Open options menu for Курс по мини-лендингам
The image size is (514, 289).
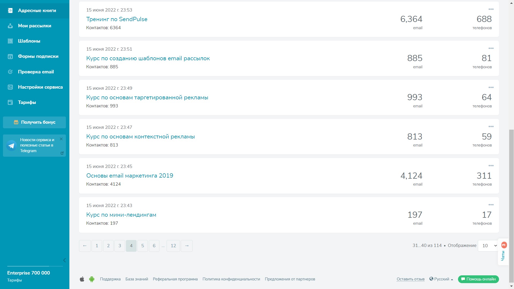(491, 205)
